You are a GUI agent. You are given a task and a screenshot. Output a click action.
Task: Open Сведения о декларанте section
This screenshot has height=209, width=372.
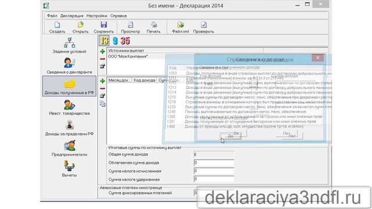click(x=69, y=66)
